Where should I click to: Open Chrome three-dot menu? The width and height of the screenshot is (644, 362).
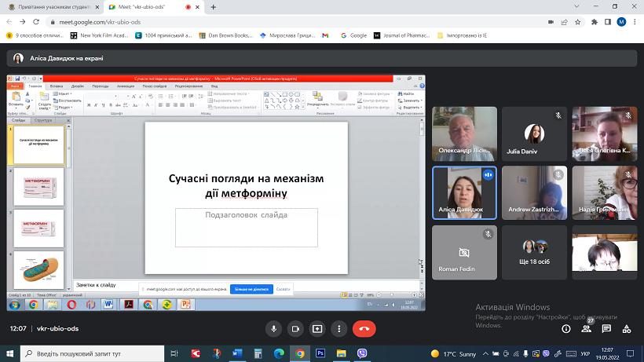pyautogui.click(x=635, y=22)
